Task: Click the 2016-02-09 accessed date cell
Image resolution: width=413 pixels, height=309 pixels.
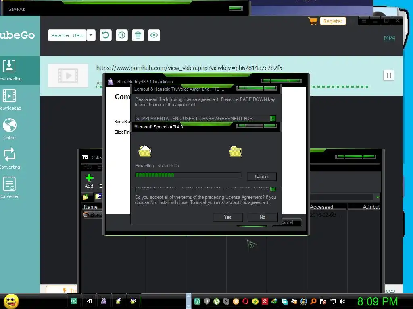Action: pos(323,215)
